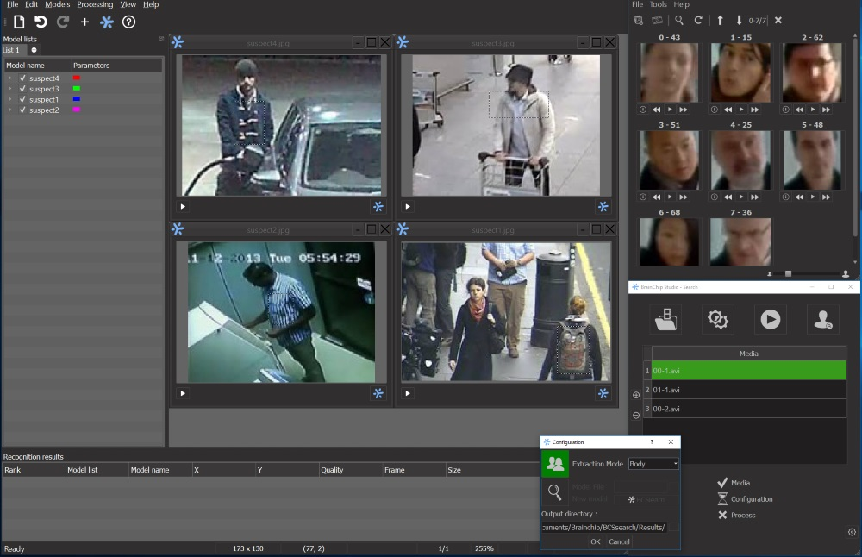Click the gear configuration icon in the Search window
The height and width of the screenshot is (557, 862).
718,319
